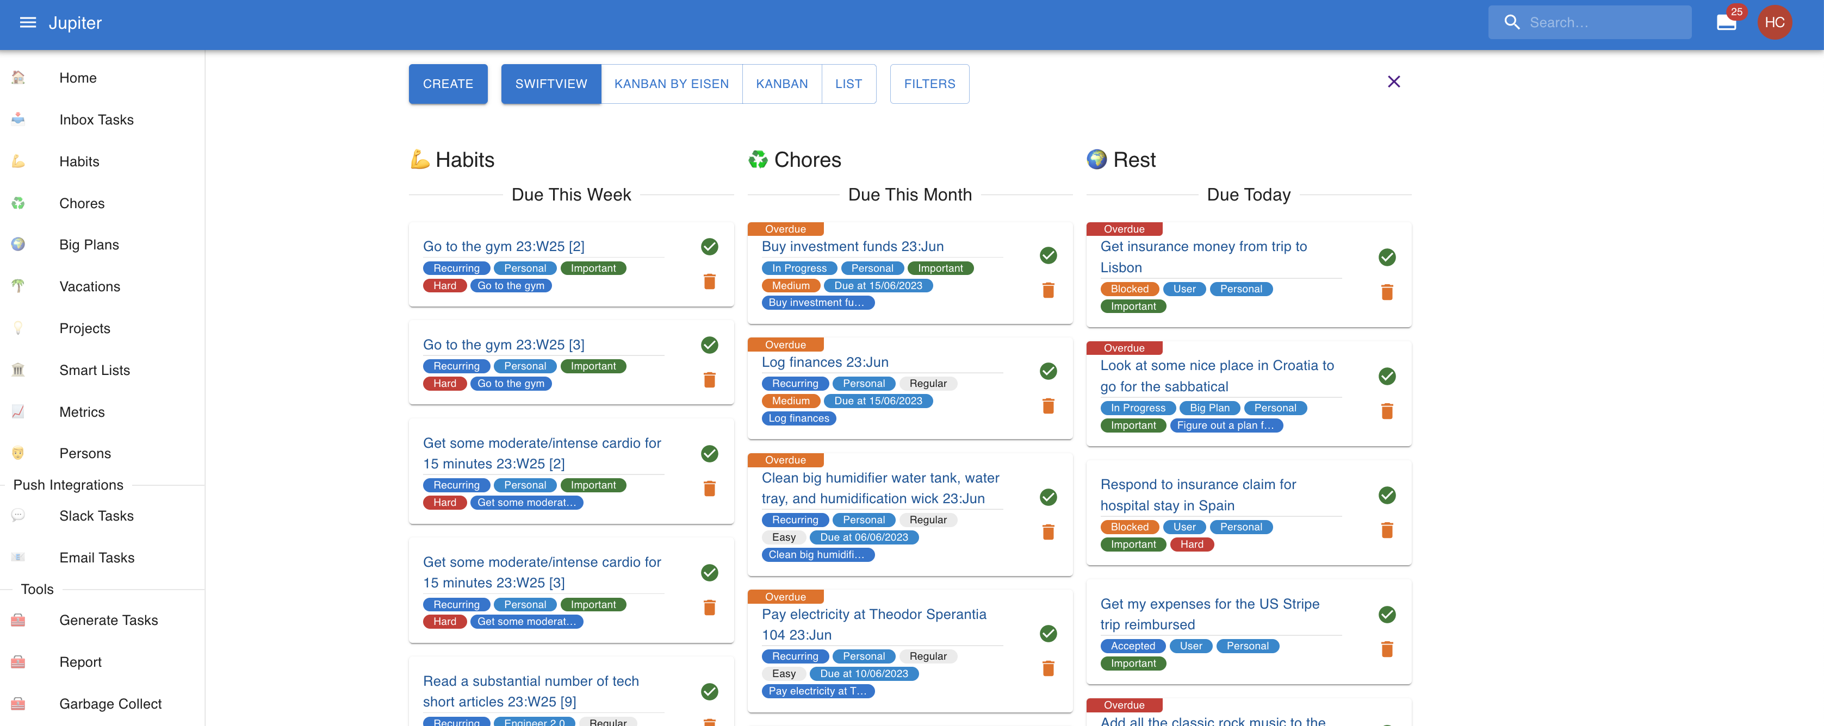Dismiss the view with the X button

[x=1393, y=82]
